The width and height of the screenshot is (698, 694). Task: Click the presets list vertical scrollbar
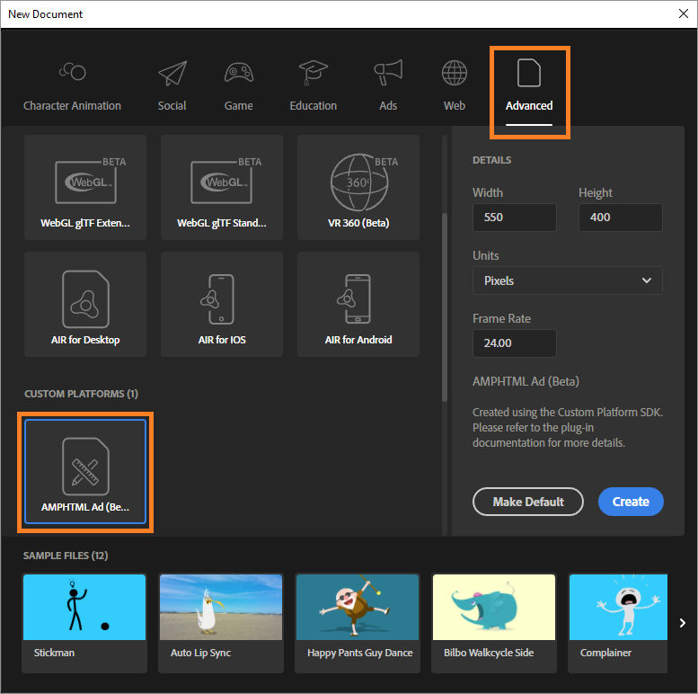coord(445,307)
